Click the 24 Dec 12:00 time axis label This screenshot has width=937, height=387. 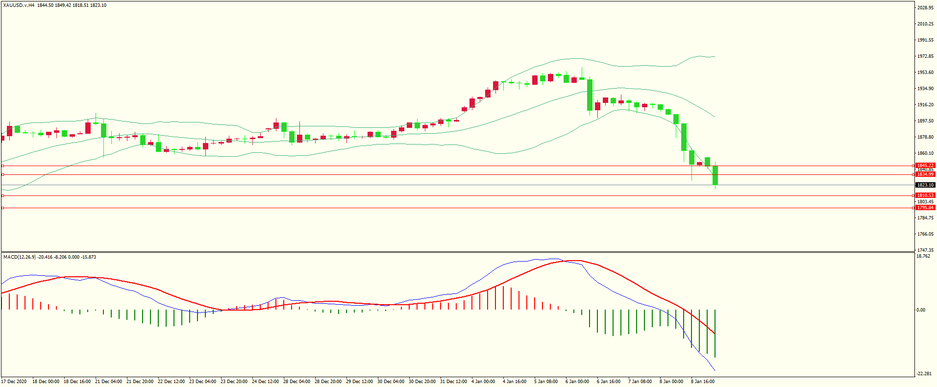coord(265,382)
